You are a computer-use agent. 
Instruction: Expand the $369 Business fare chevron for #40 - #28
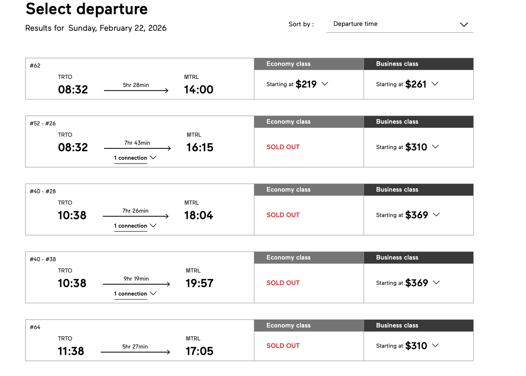(436, 215)
